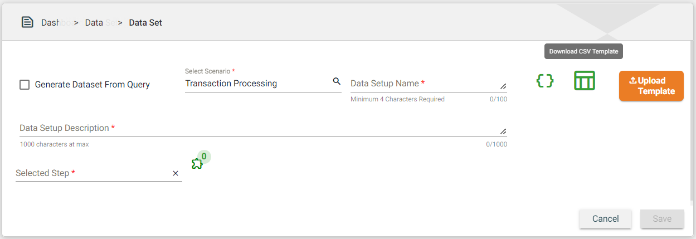Image resolution: width=696 pixels, height=239 pixels.
Task: Click the resize handle of Data Setup Description
Action: point(503,131)
